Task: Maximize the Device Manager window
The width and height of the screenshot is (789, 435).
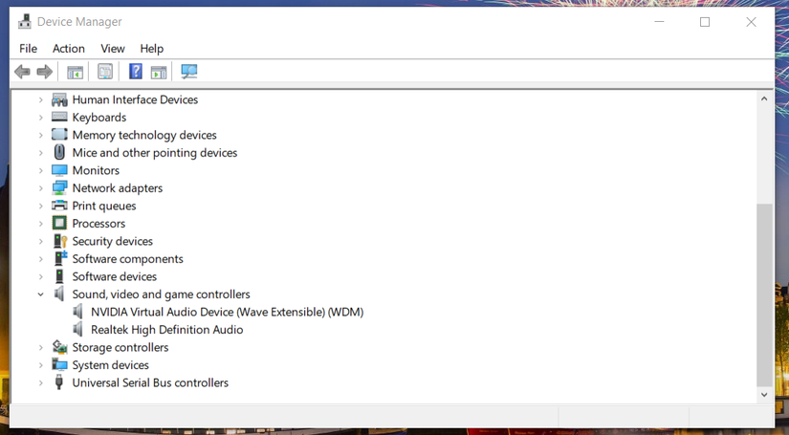Action: 705,22
